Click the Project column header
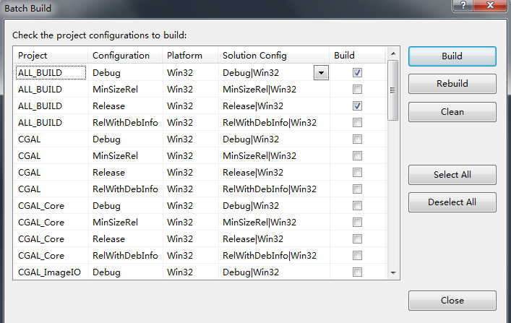The image size is (511, 323). [x=51, y=56]
